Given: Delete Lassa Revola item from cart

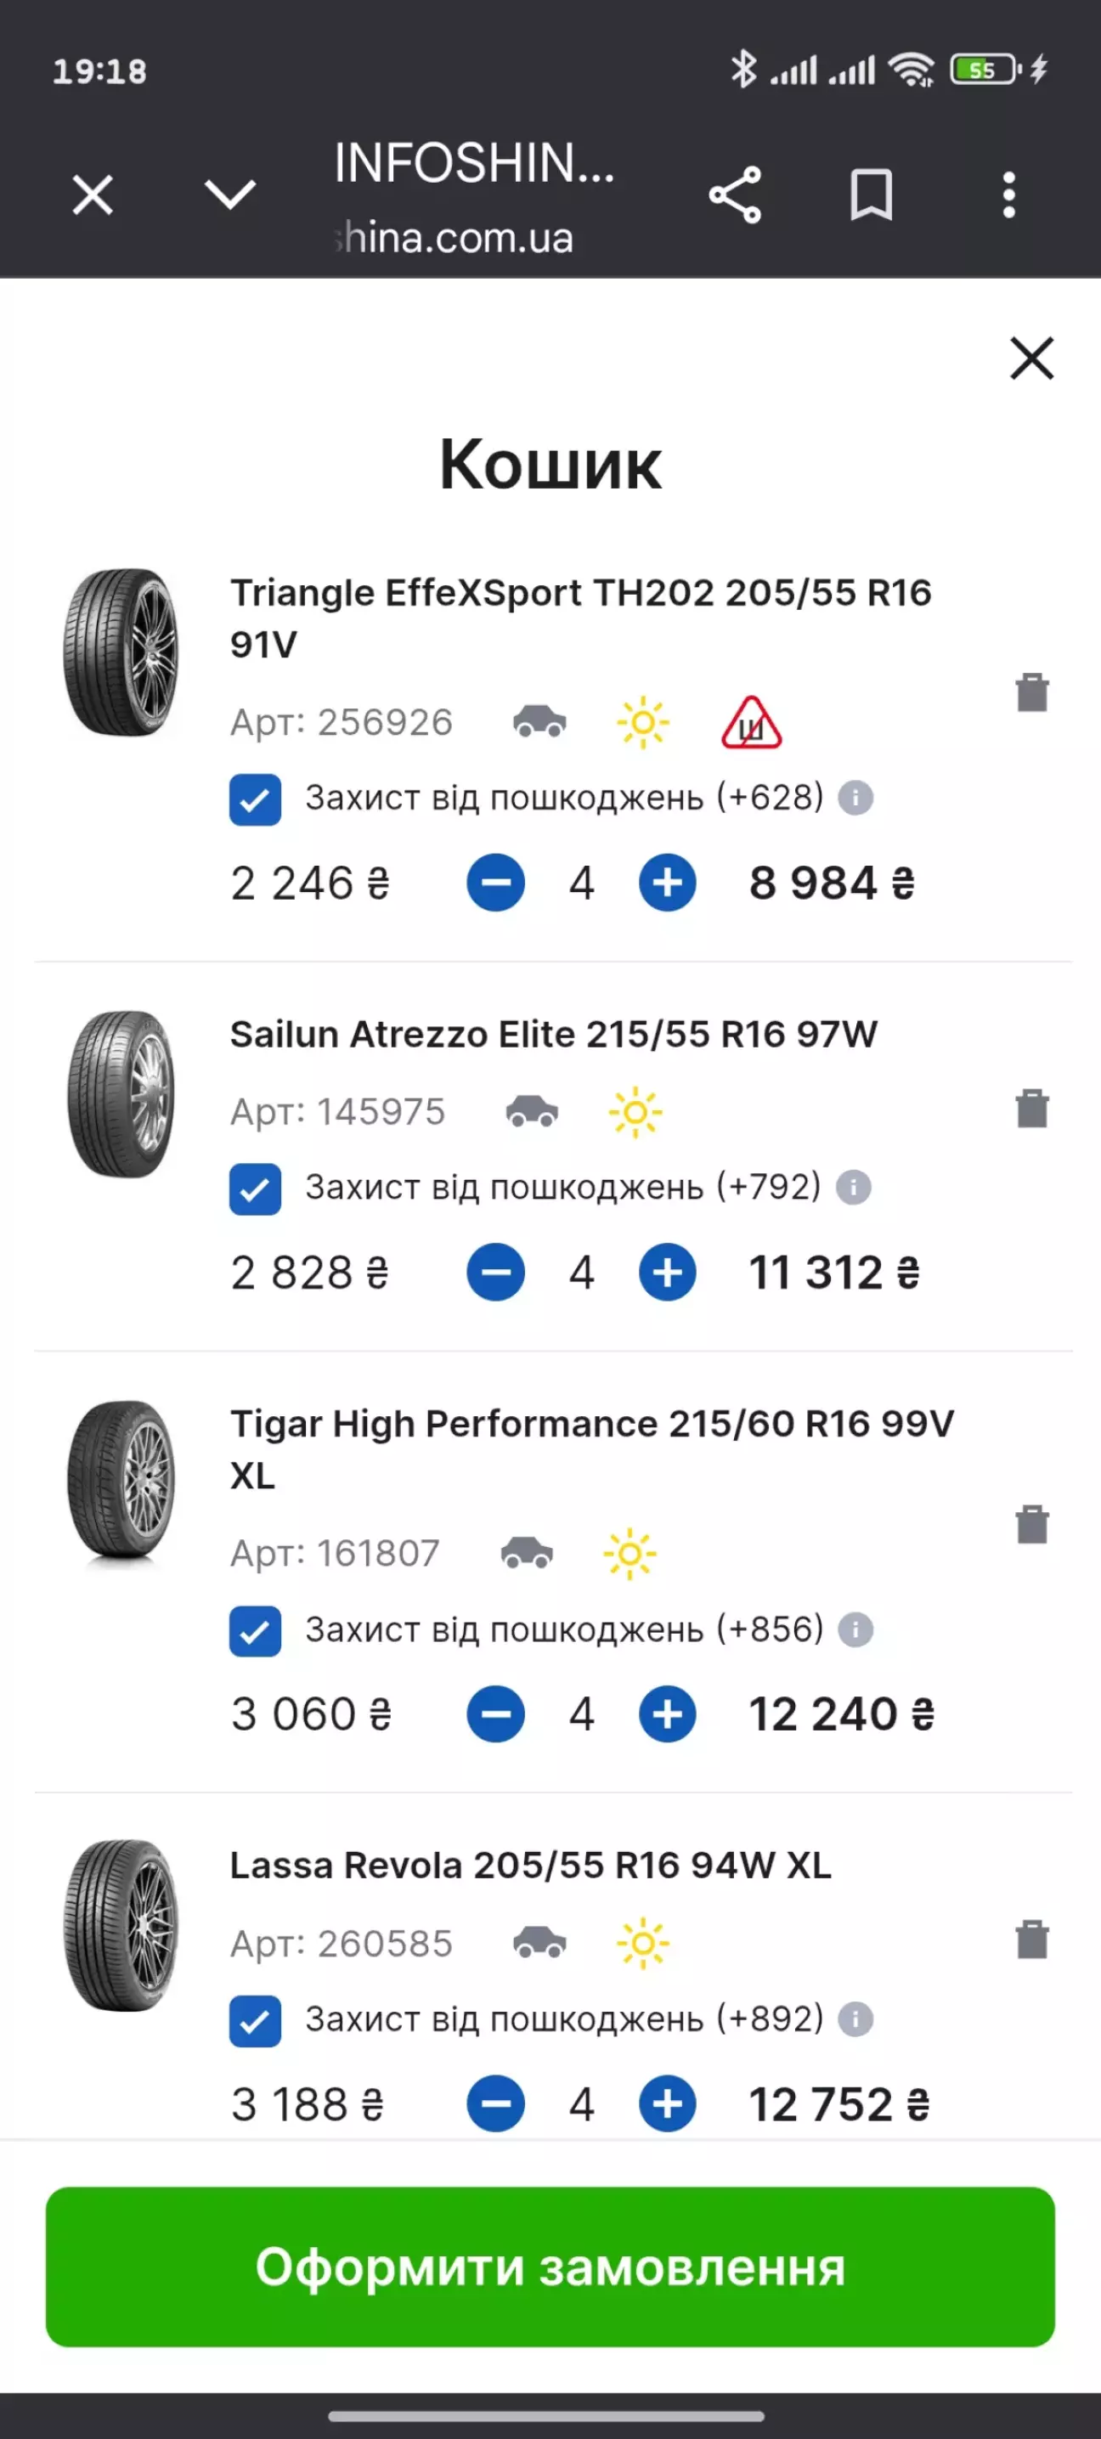Looking at the screenshot, I should 1031,1939.
